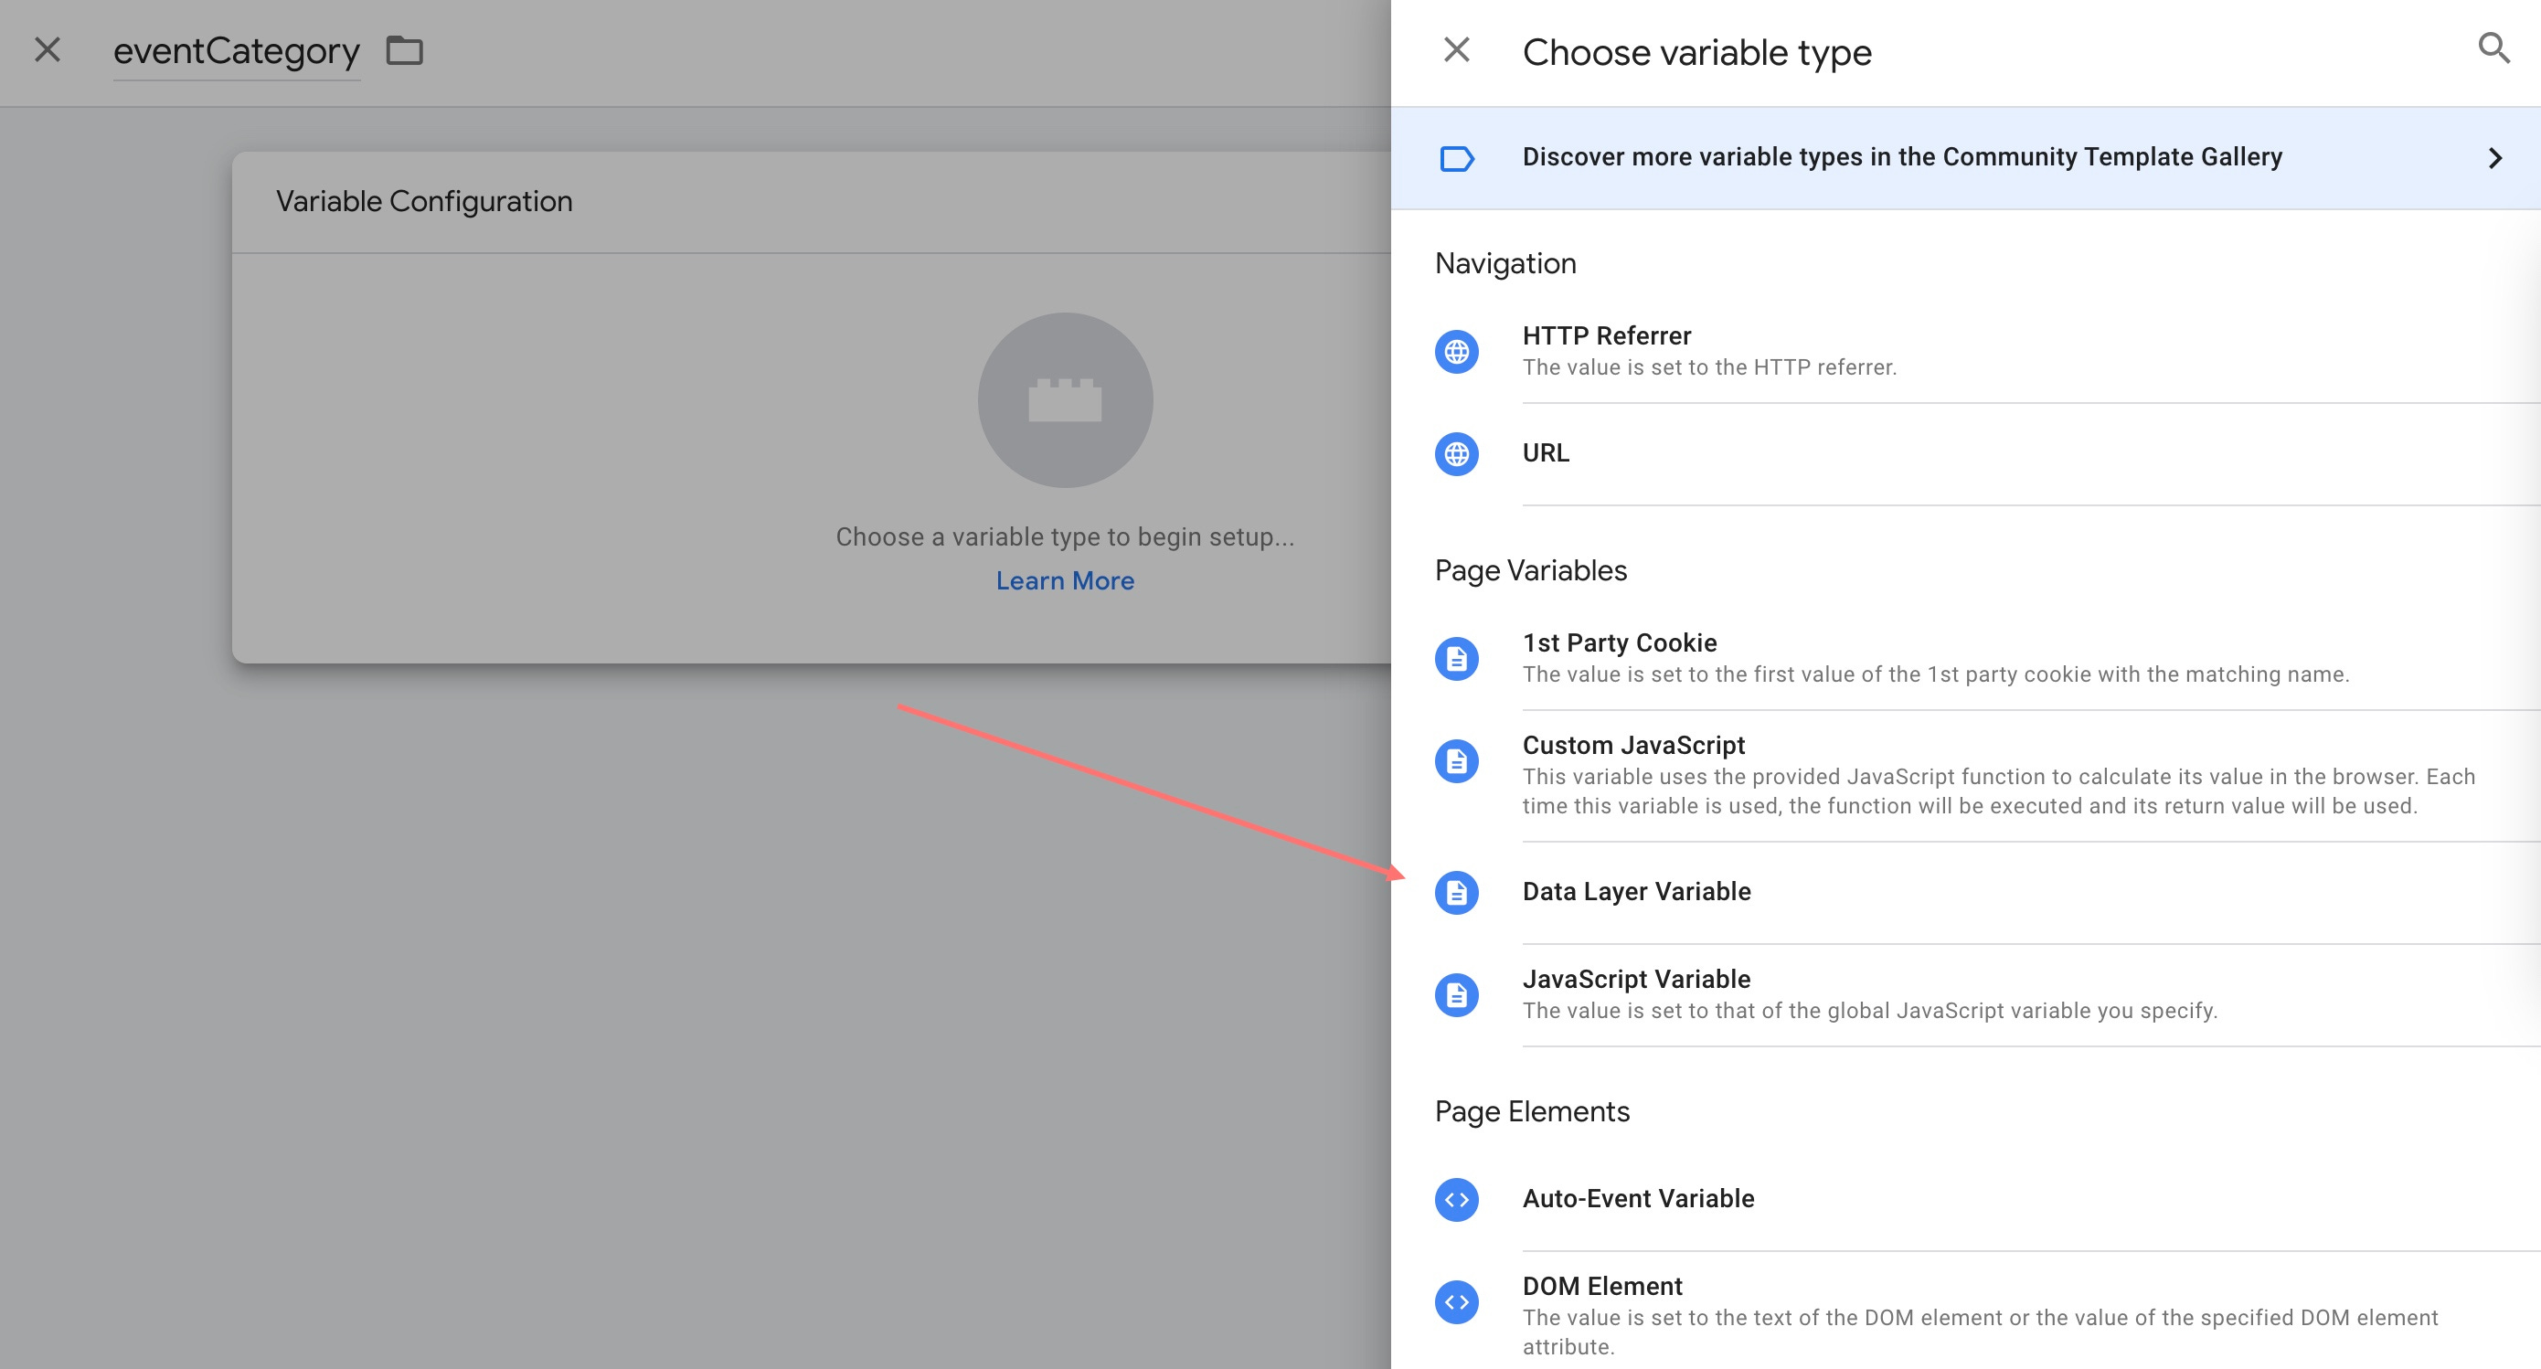The height and width of the screenshot is (1369, 2541).
Task: Click the DOM Element code icon
Action: pos(1456,1302)
